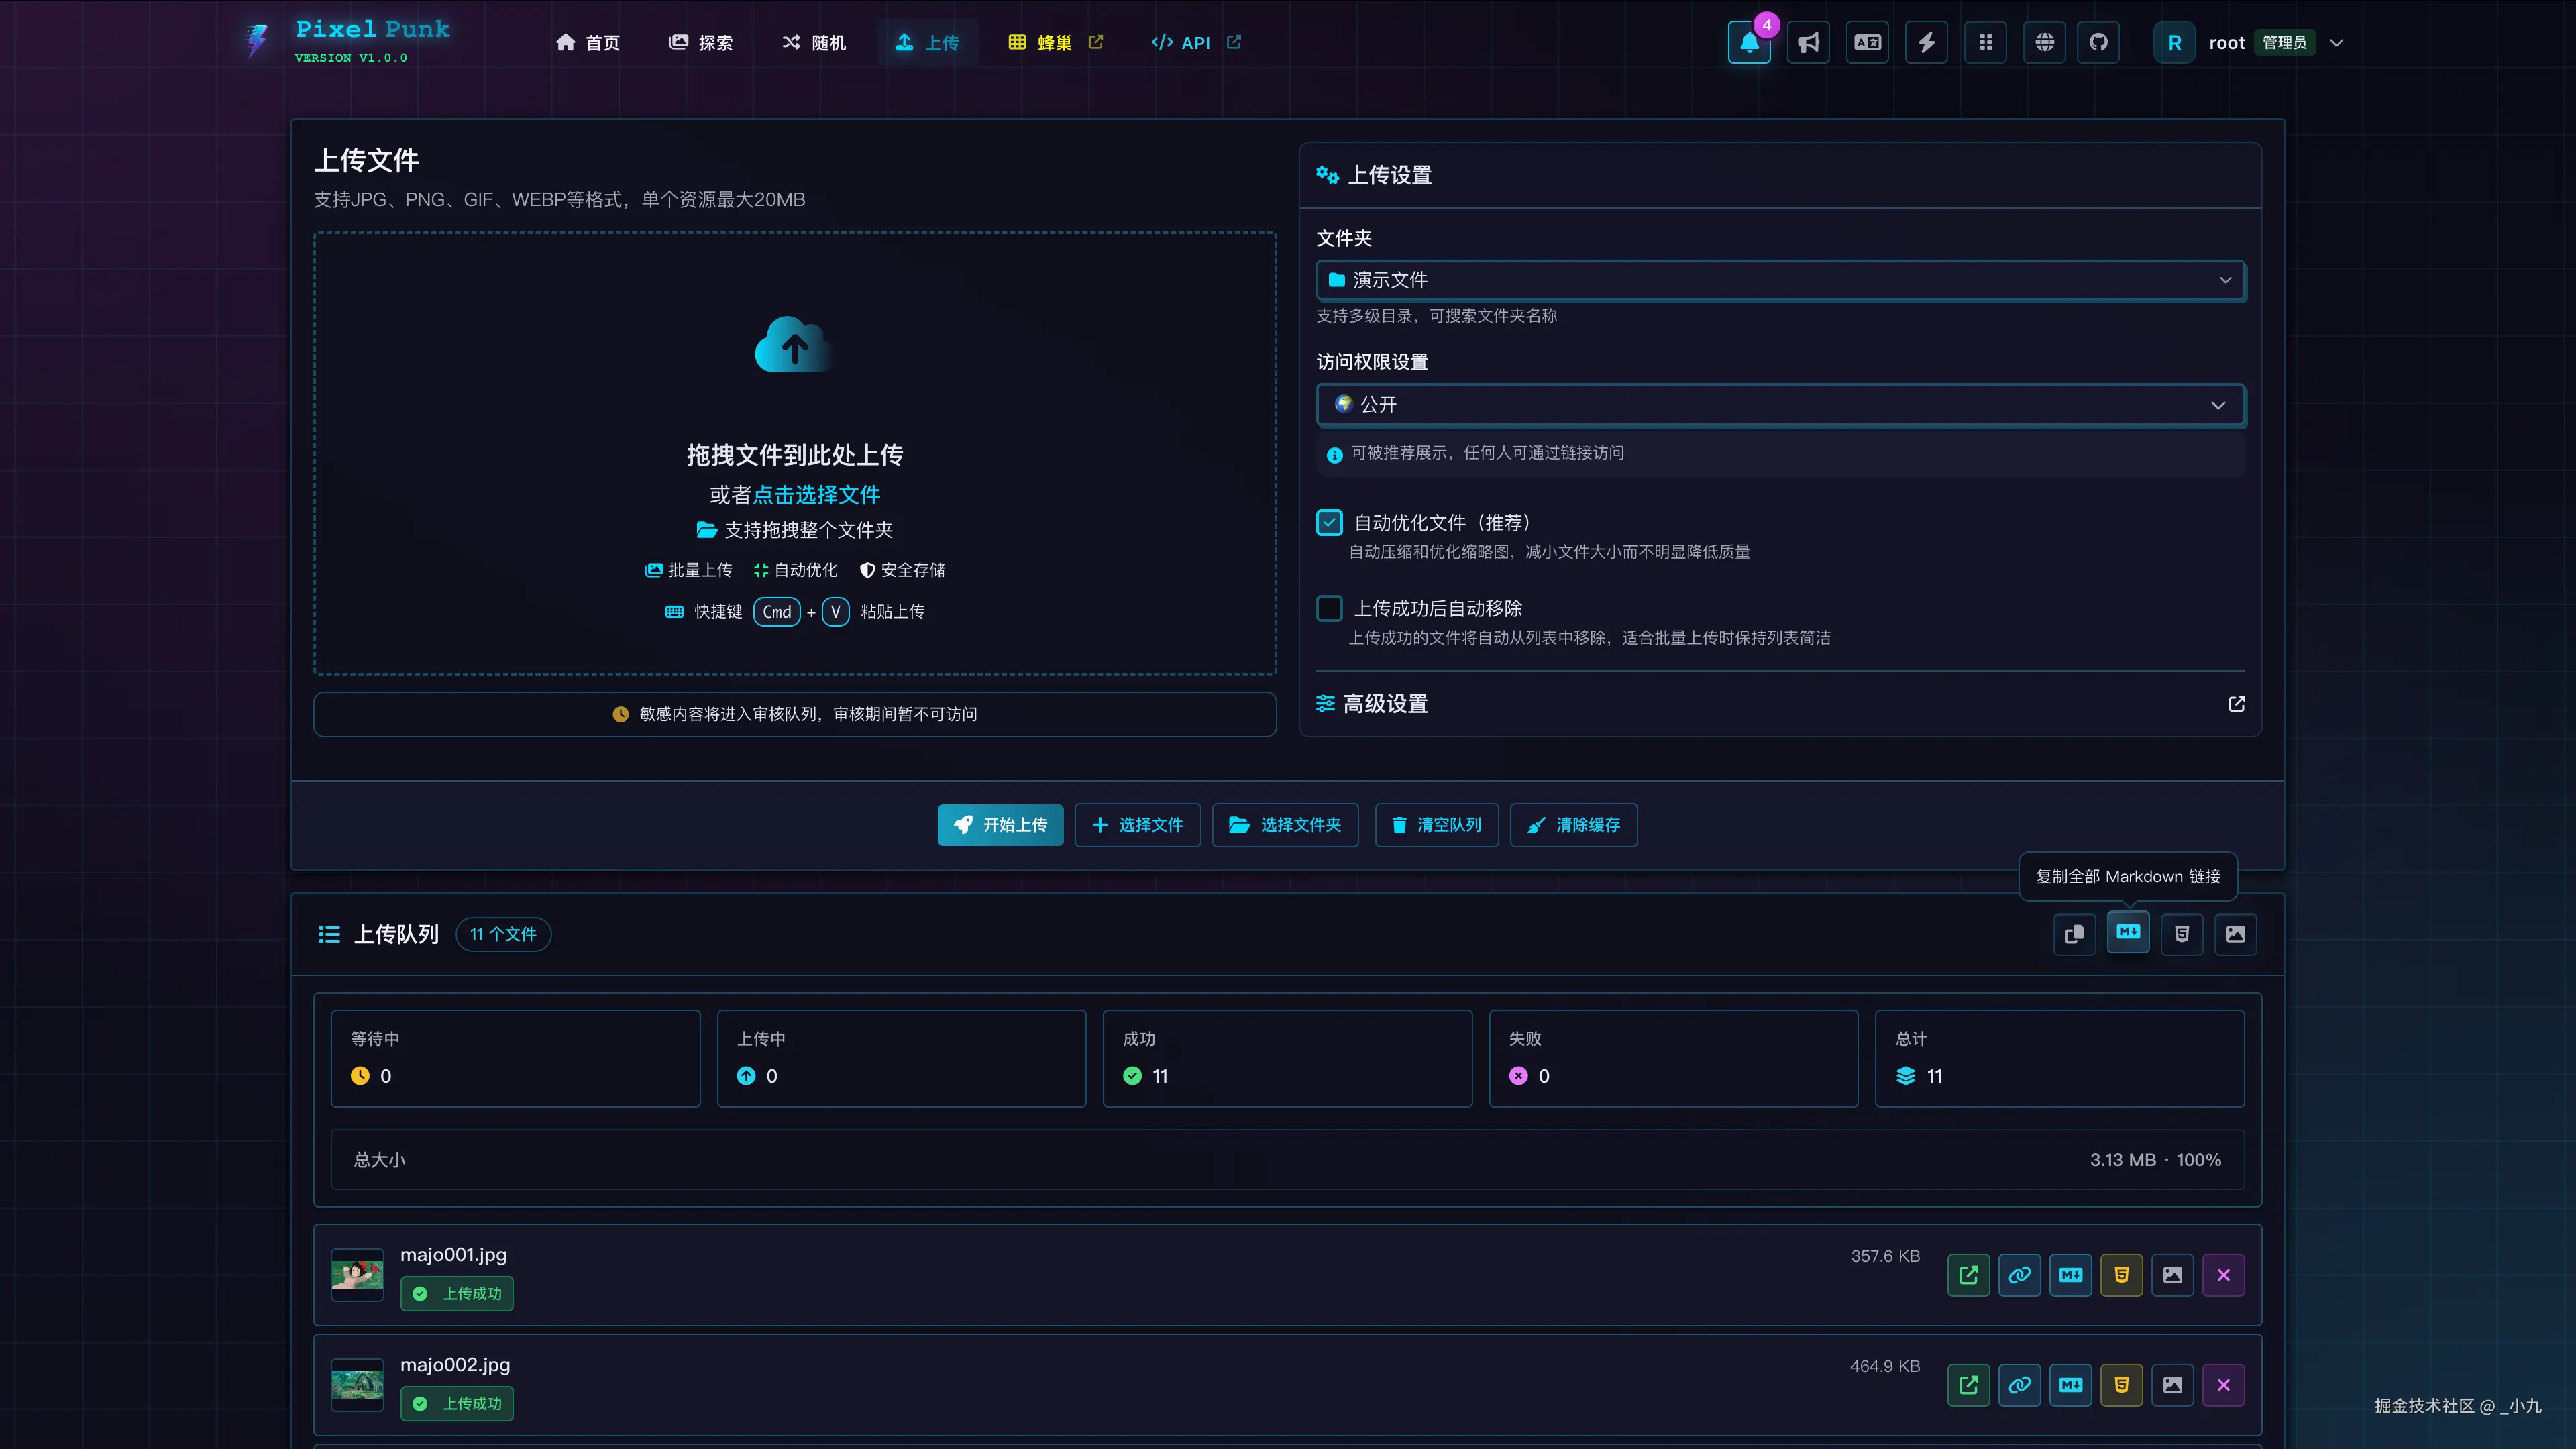
Task: Click the announcements megaphone icon
Action: coord(1808,43)
